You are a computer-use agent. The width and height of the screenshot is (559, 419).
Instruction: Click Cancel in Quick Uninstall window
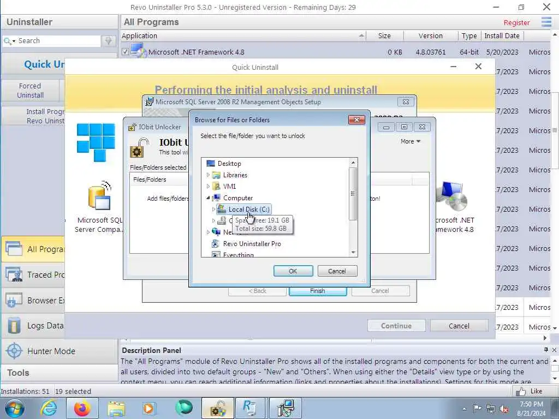point(459,326)
